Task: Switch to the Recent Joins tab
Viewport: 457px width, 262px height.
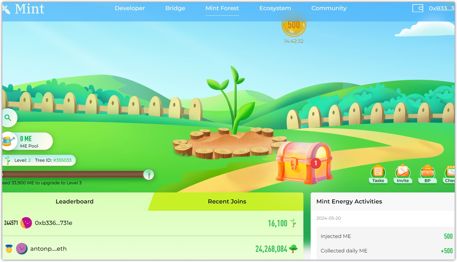Action: [227, 201]
